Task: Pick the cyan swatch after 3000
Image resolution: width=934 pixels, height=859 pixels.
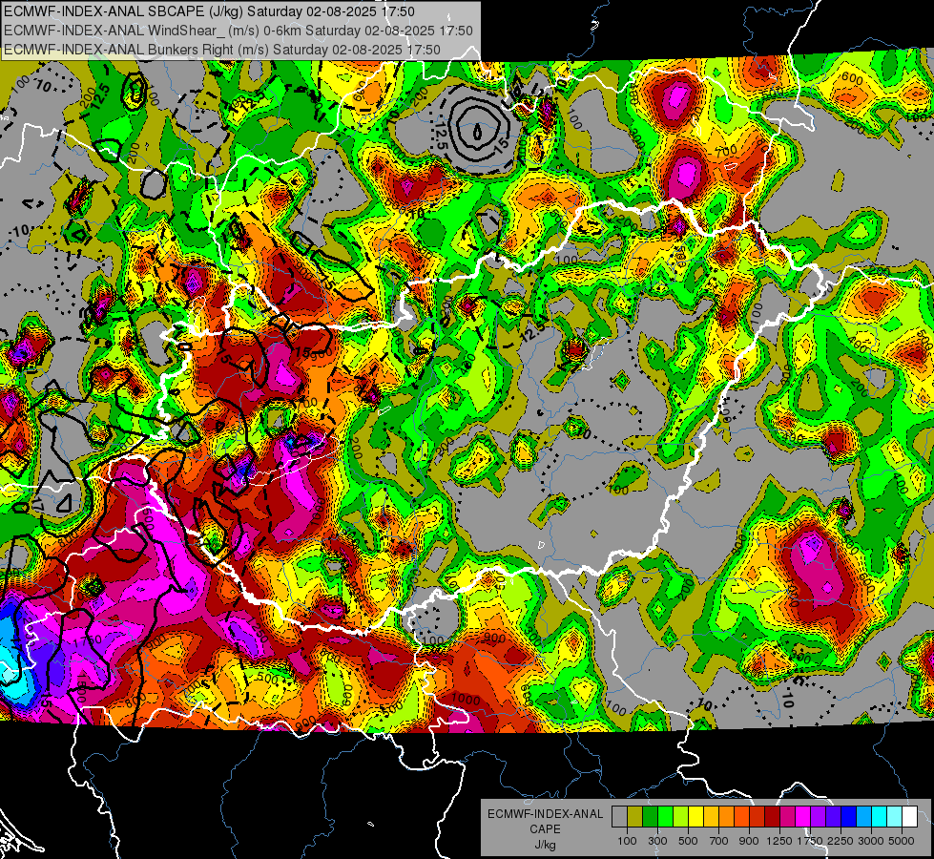Action: (x=880, y=816)
